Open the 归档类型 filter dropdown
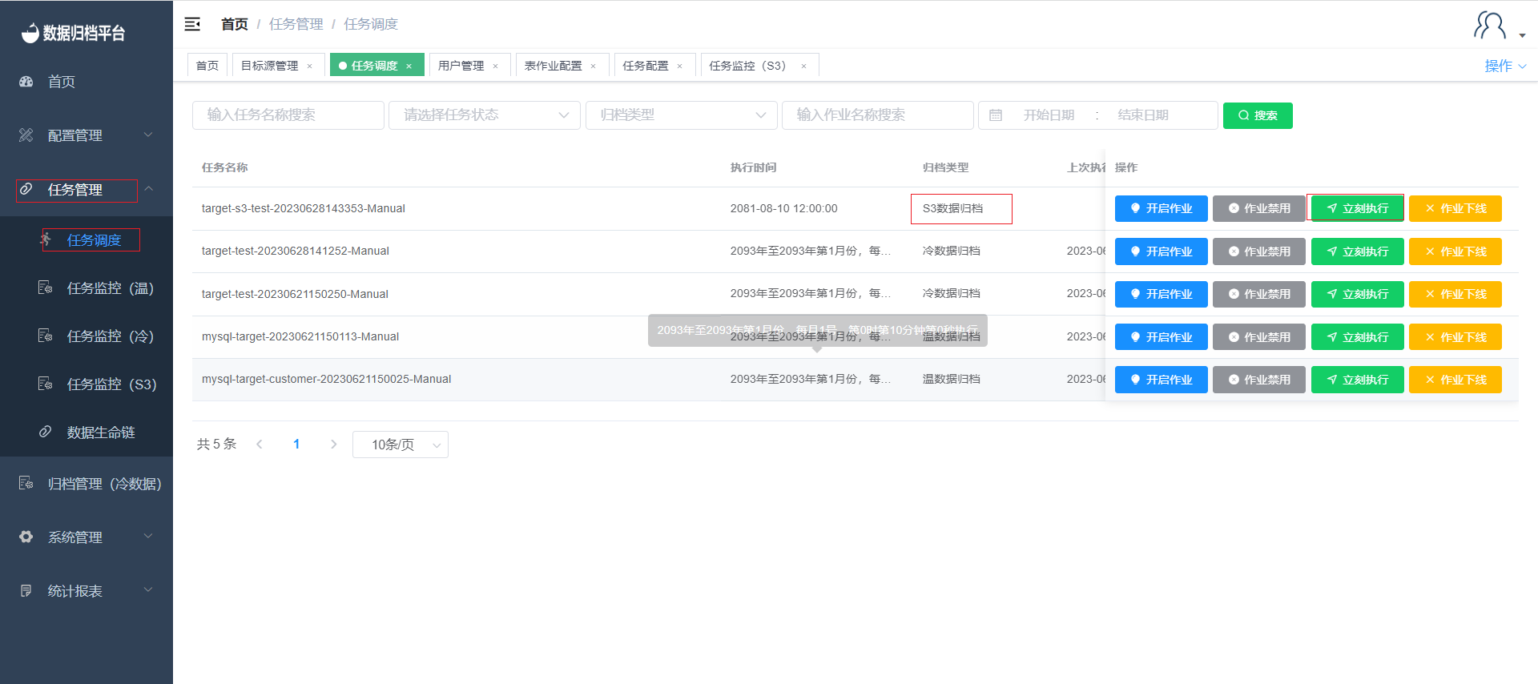This screenshot has width=1538, height=684. pos(682,115)
